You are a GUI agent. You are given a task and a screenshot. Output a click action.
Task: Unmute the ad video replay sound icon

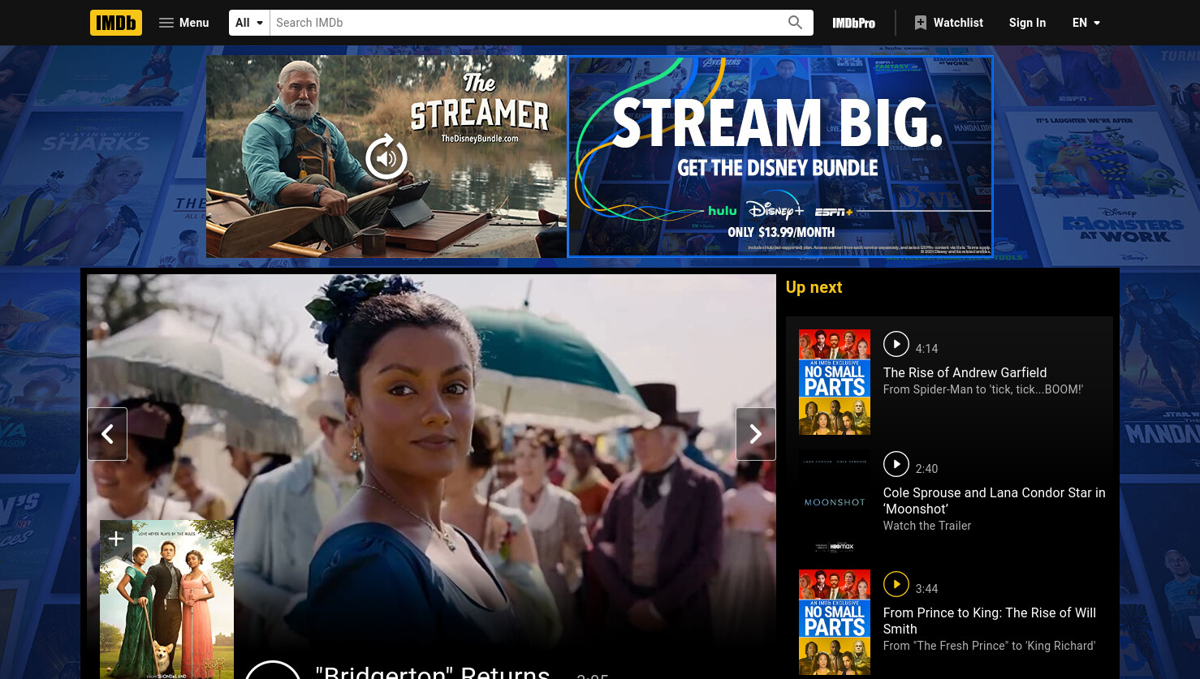pos(386,157)
